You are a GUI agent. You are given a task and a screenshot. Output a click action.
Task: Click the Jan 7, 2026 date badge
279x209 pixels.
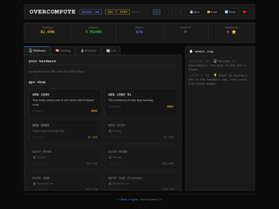point(117,12)
